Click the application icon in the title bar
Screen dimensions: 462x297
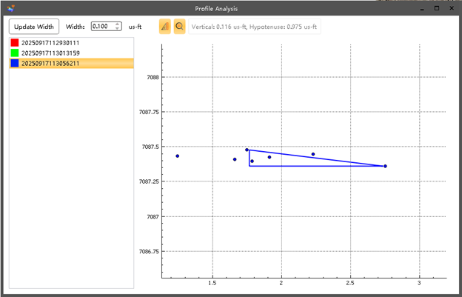(x=9, y=8)
